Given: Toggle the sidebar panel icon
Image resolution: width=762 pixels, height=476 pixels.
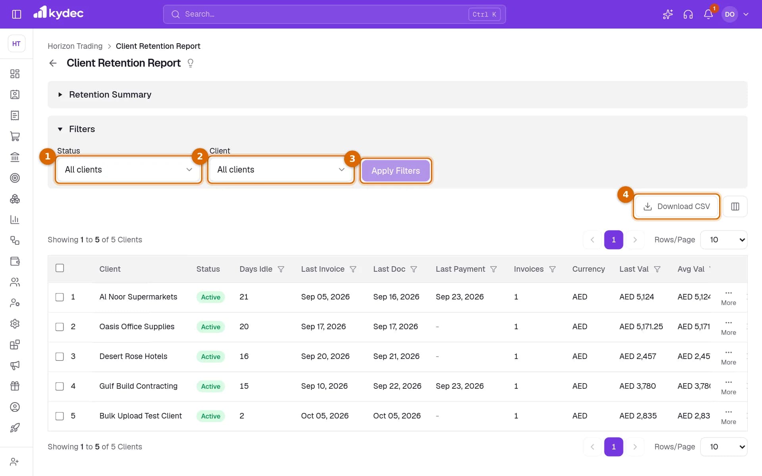Looking at the screenshot, I should tap(17, 14).
